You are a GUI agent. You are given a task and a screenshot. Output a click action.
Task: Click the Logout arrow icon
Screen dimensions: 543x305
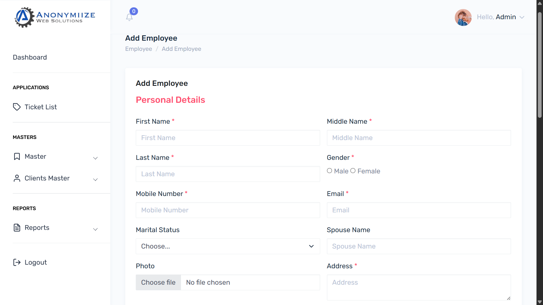17,262
